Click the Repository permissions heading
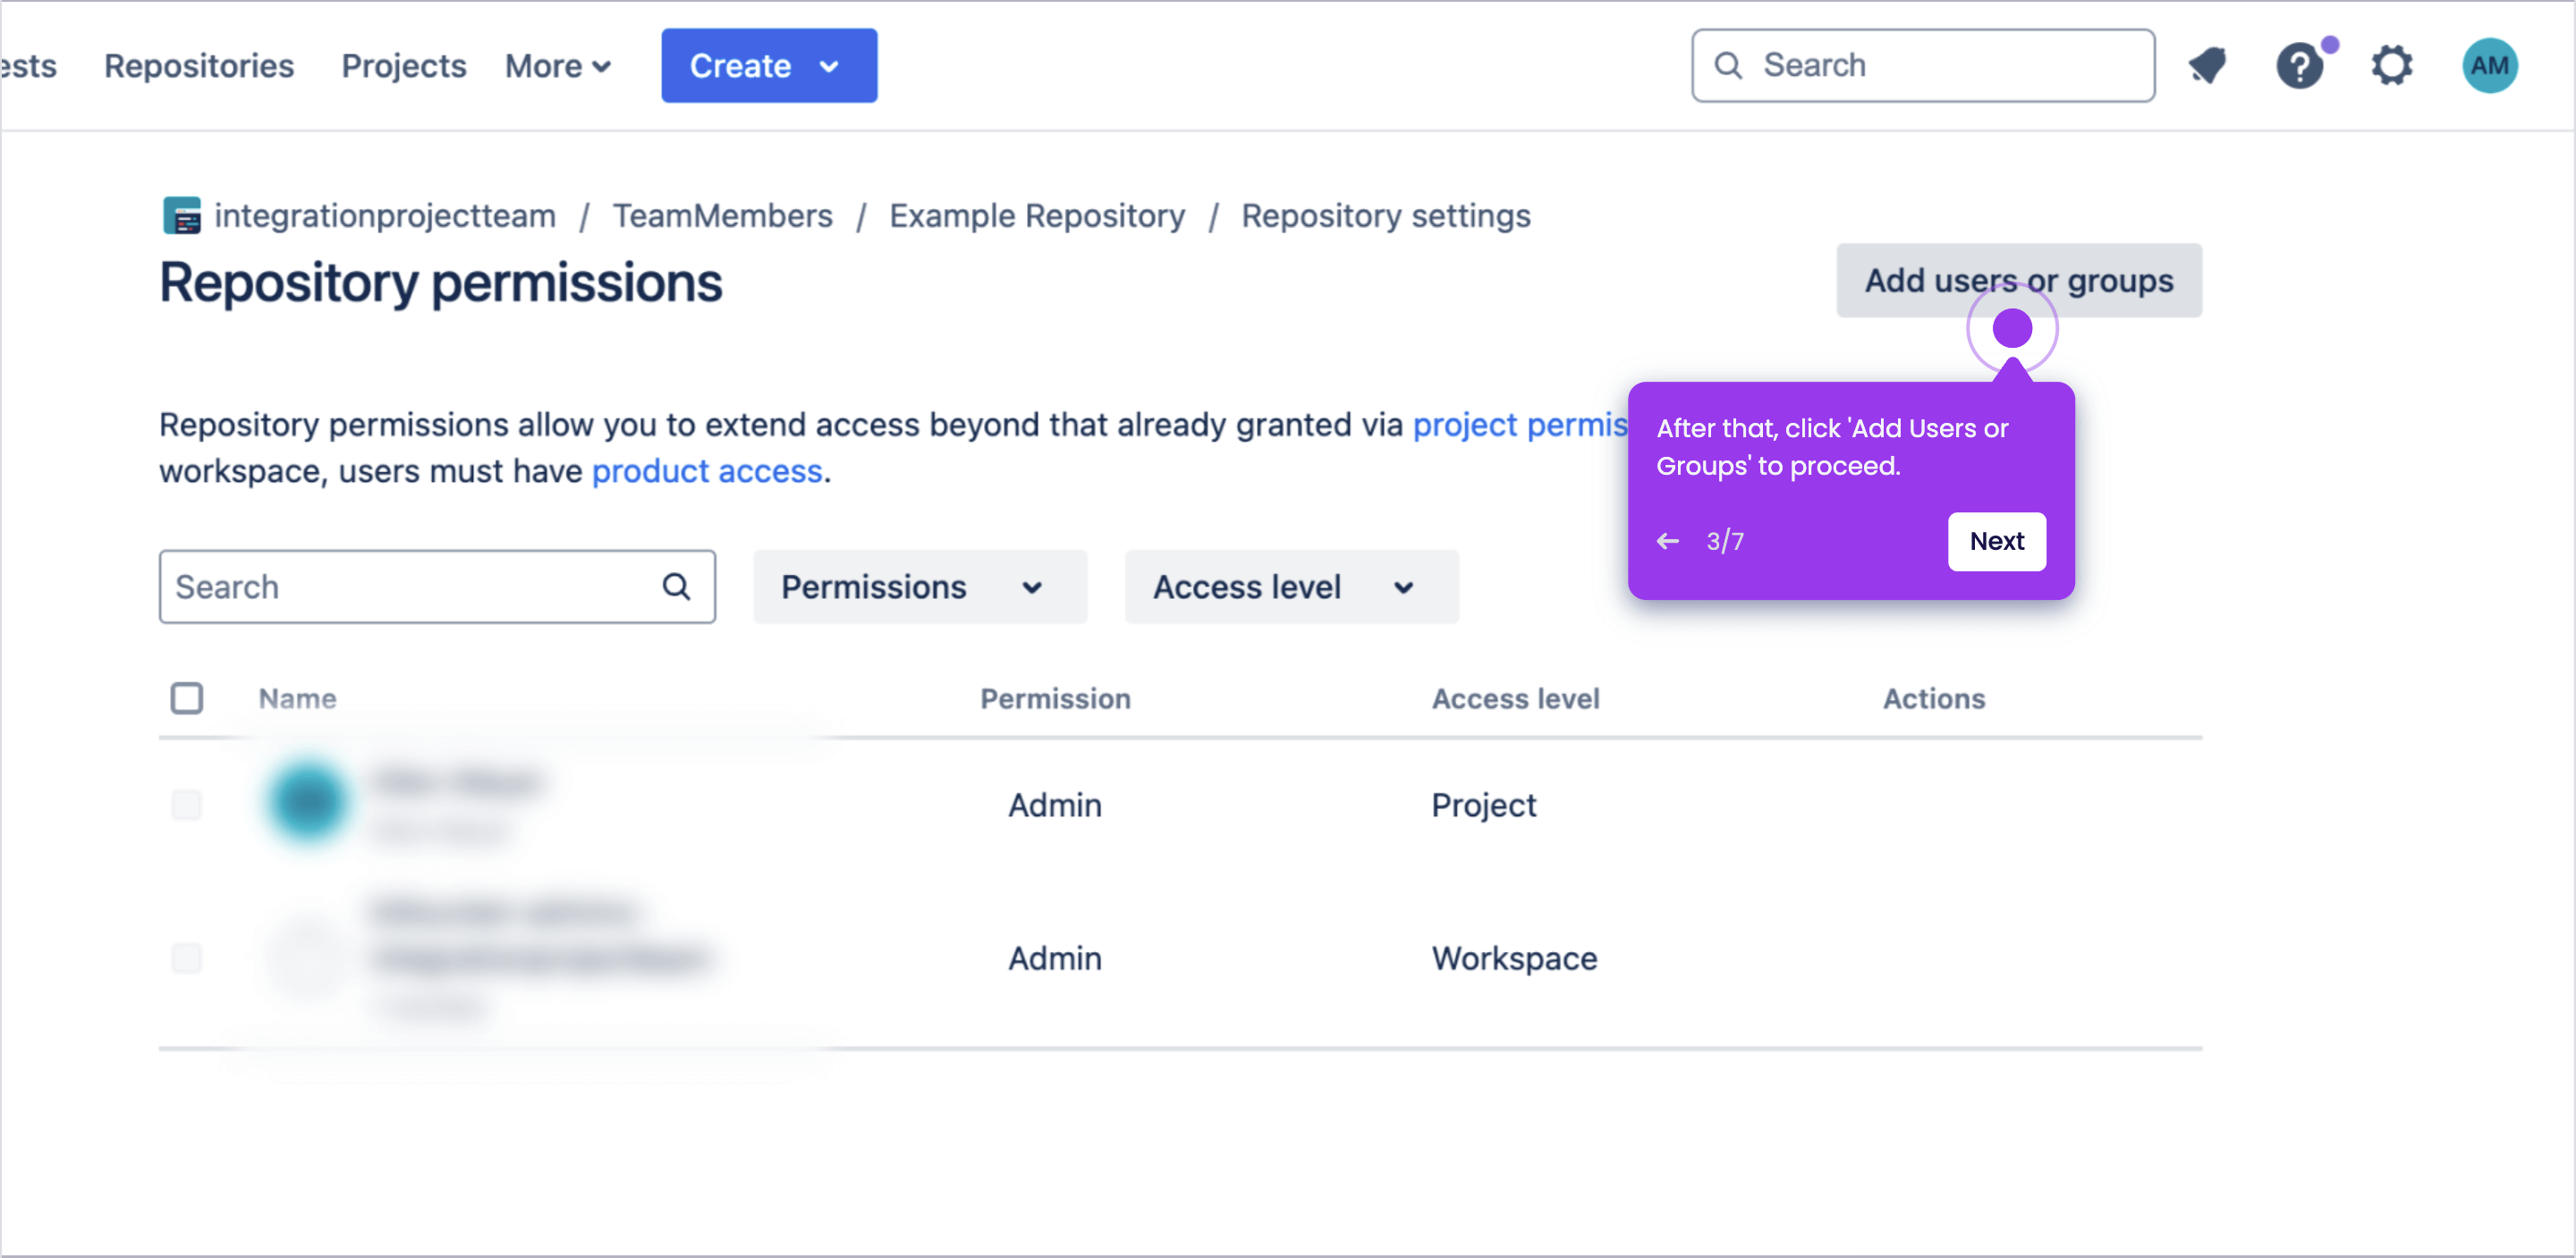2576x1258 pixels. point(441,283)
